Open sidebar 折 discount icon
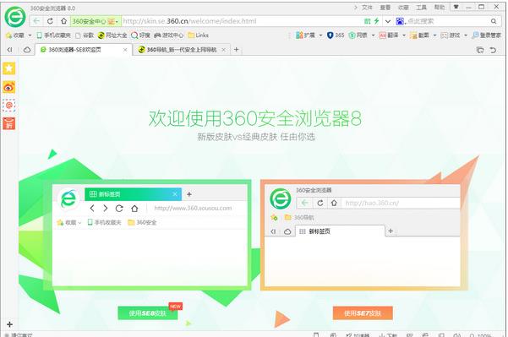508x337 pixels. click(9, 123)
